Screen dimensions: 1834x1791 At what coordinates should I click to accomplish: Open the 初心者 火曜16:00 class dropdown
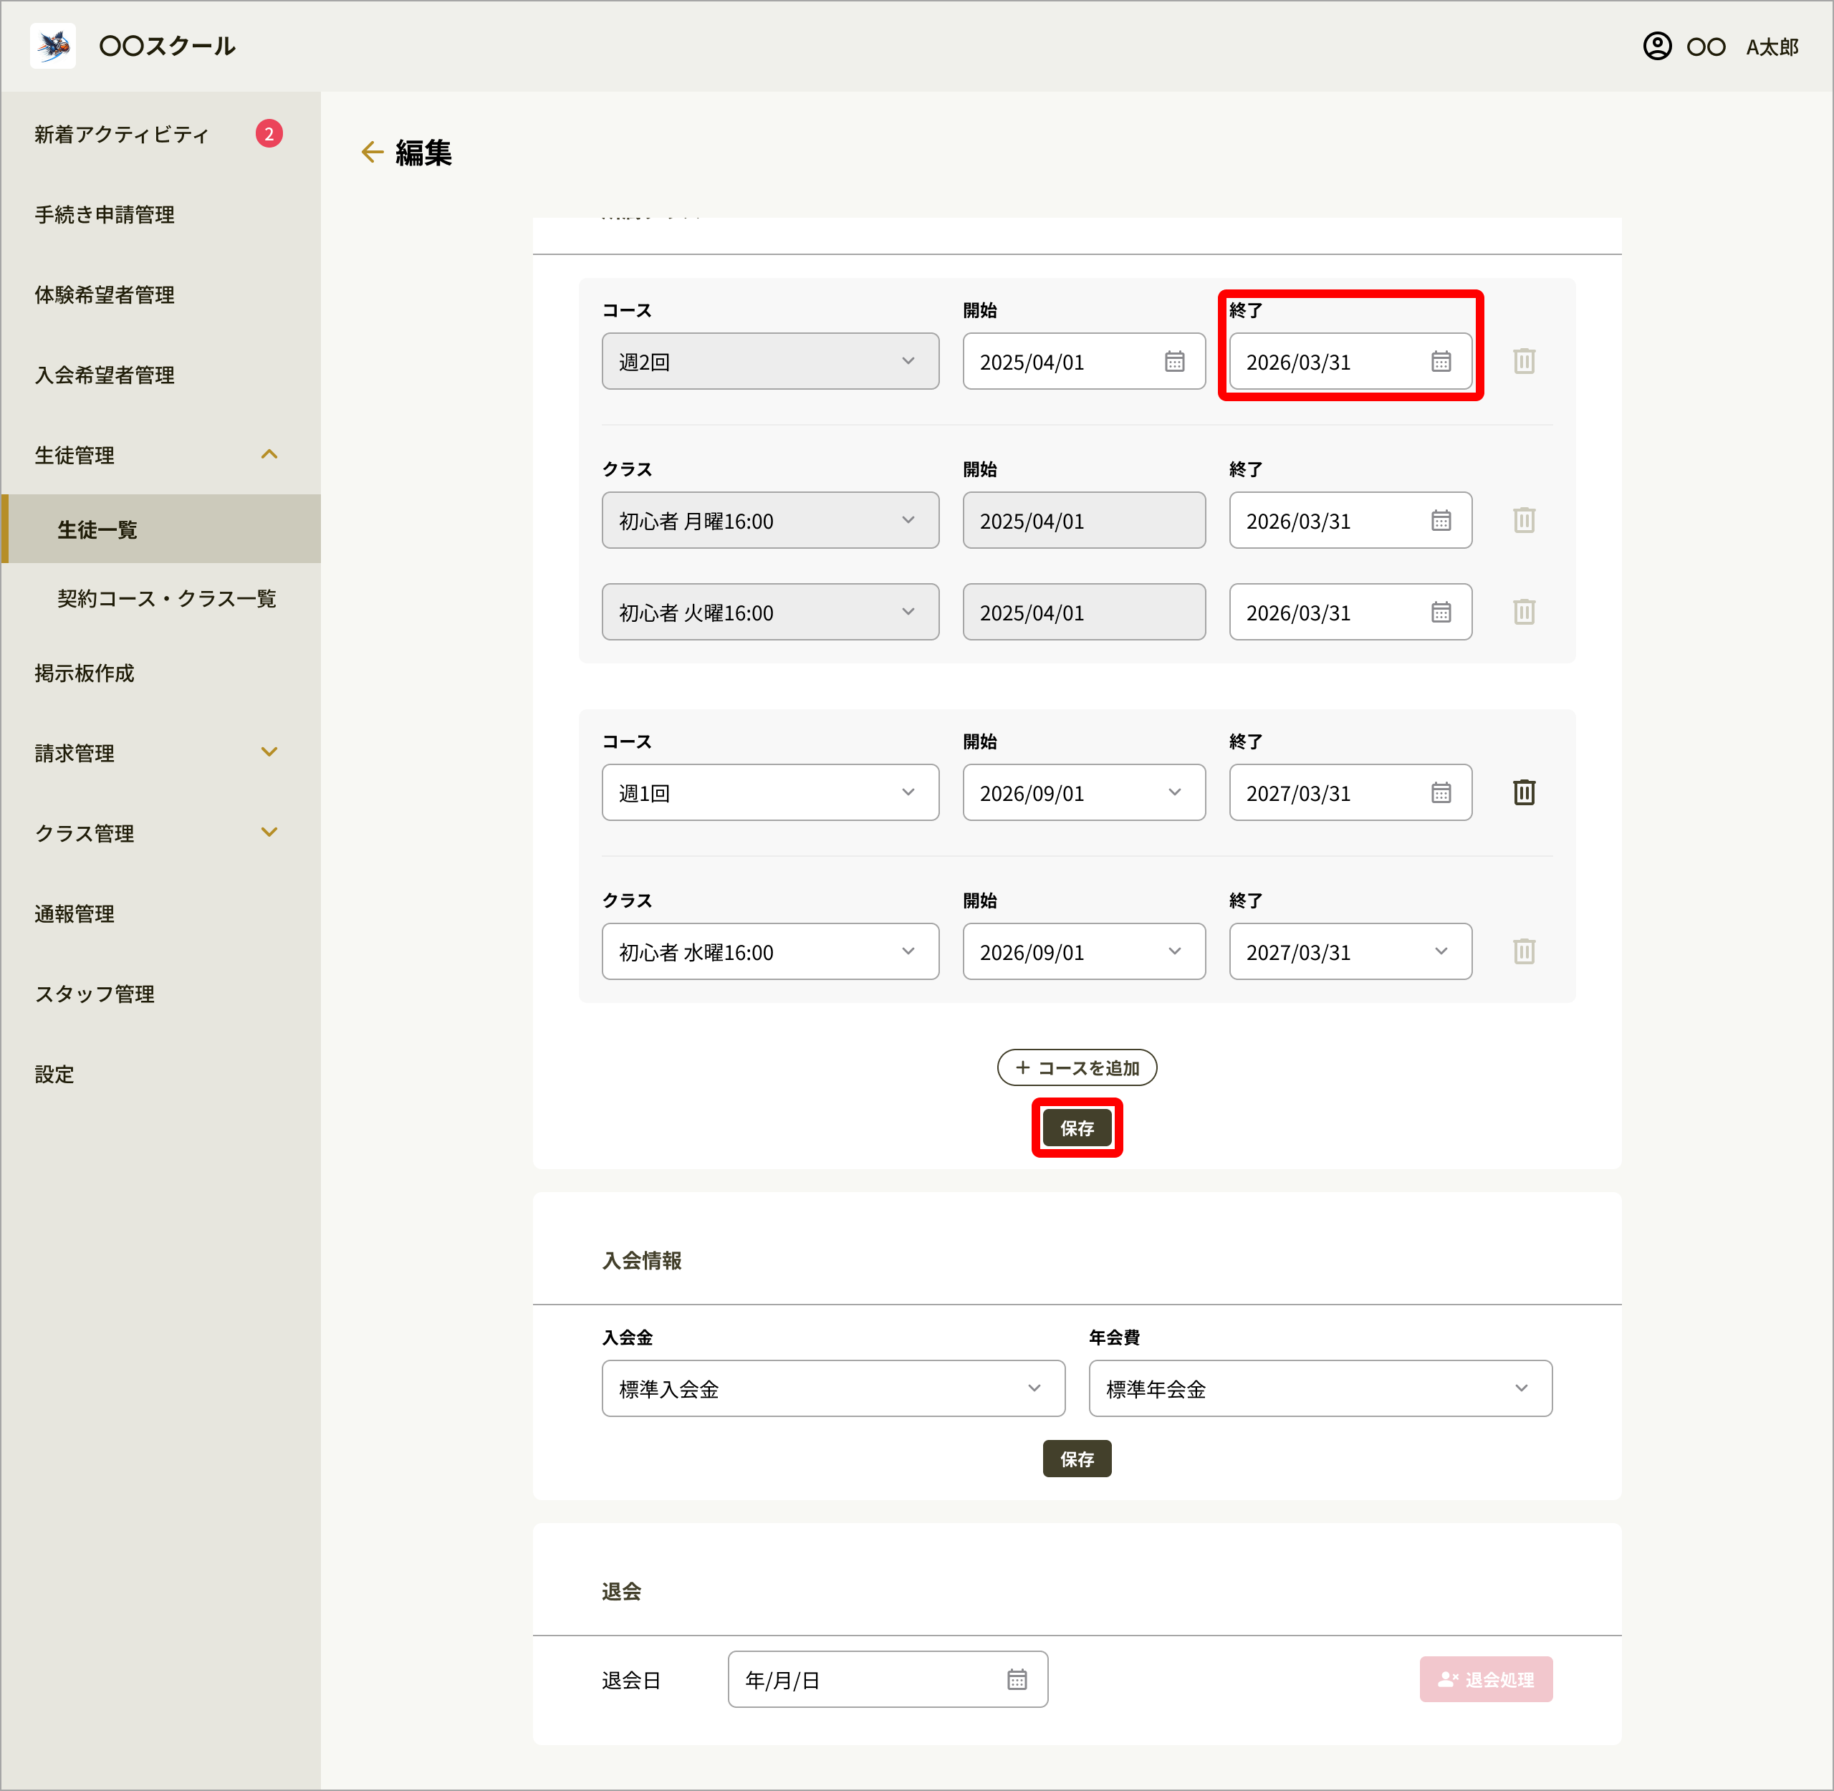click(x=770, y=613)
